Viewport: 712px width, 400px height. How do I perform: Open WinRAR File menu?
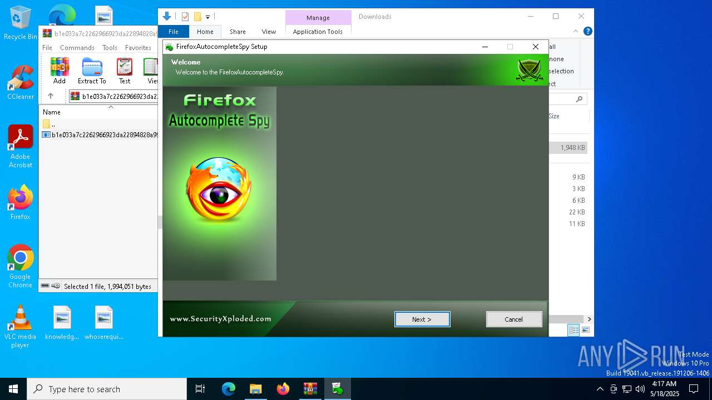click(x=47, y=48)
